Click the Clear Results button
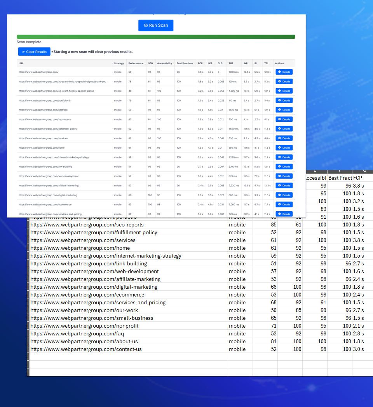373x407 pixels. point(34,52)
